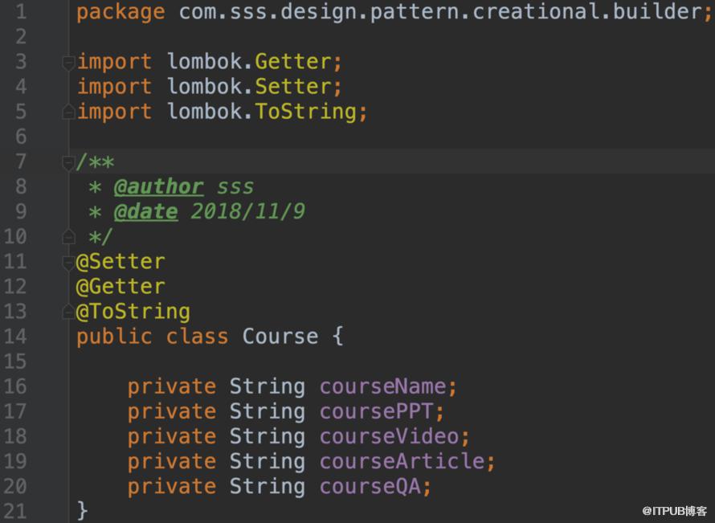Click the @Setter annotation on line 11
715x523 pixels.
click(x=121, y=262)
